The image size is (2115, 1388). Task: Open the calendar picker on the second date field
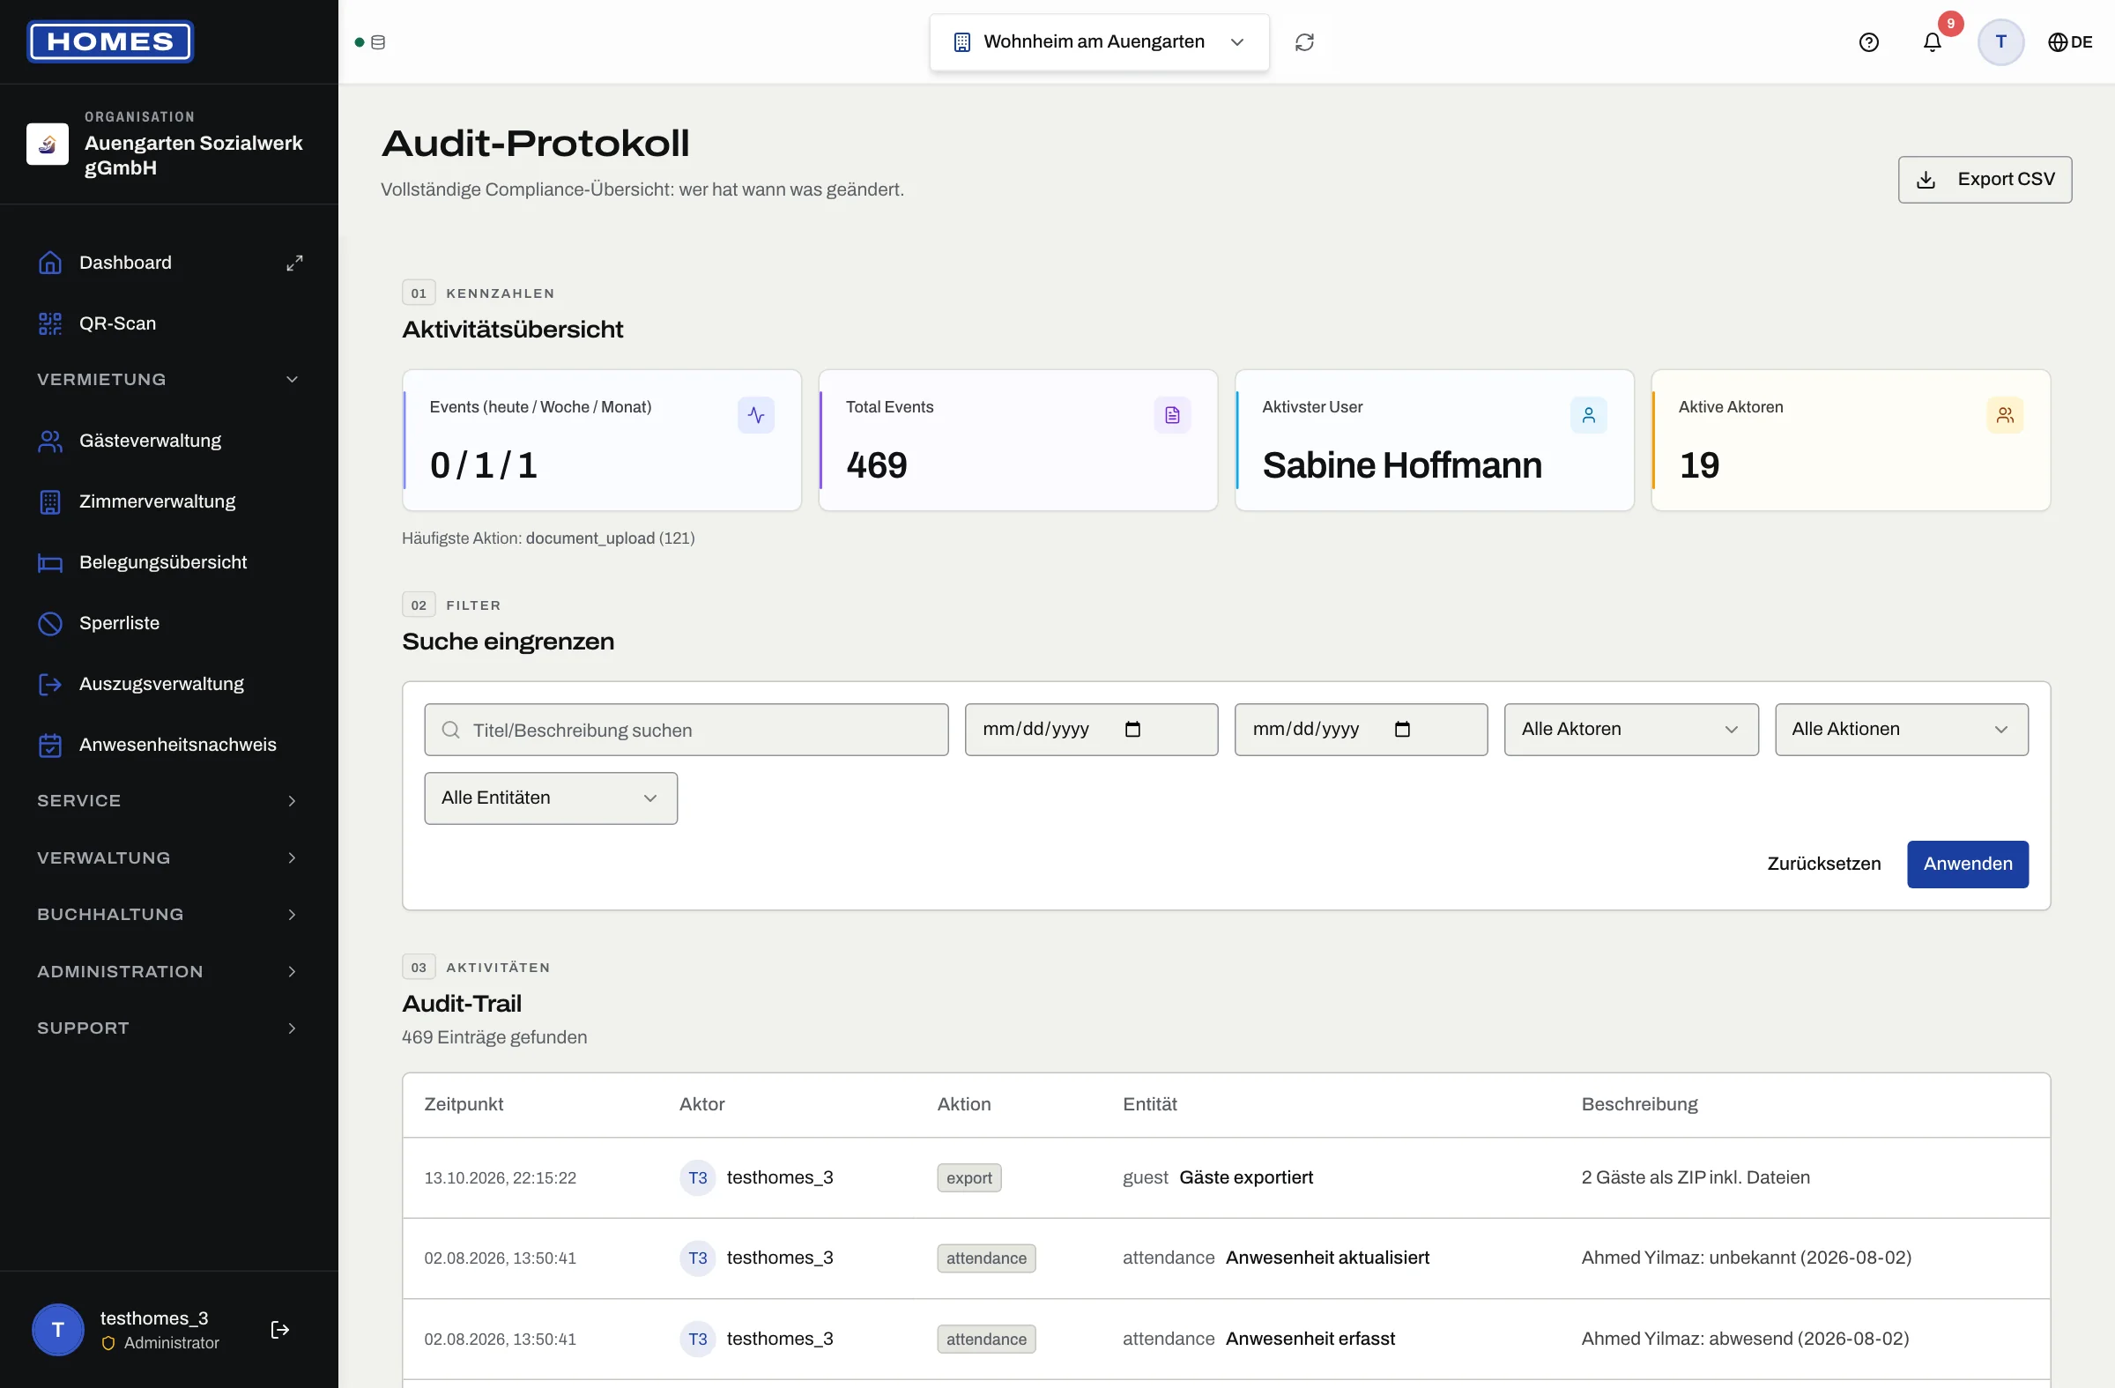[x=1401, y=730]
